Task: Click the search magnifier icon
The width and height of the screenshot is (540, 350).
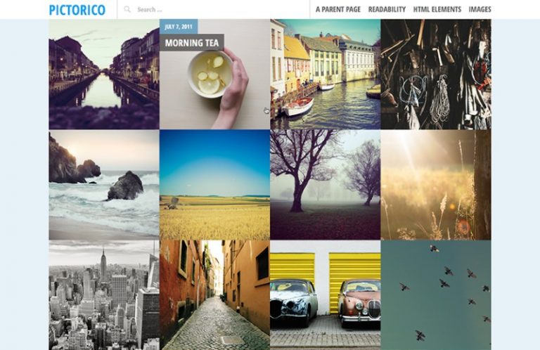Action: click(x=127, y=9)
